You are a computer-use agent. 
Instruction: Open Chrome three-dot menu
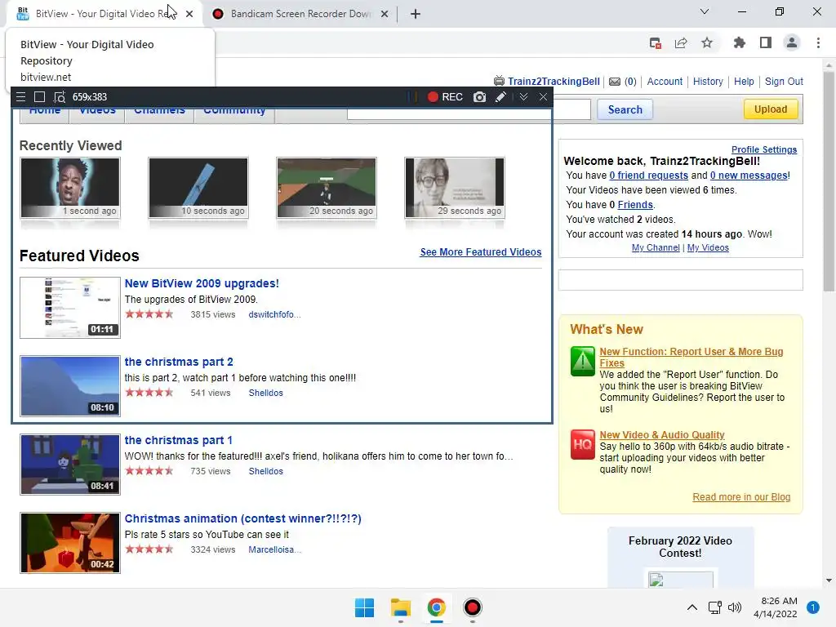818,43
